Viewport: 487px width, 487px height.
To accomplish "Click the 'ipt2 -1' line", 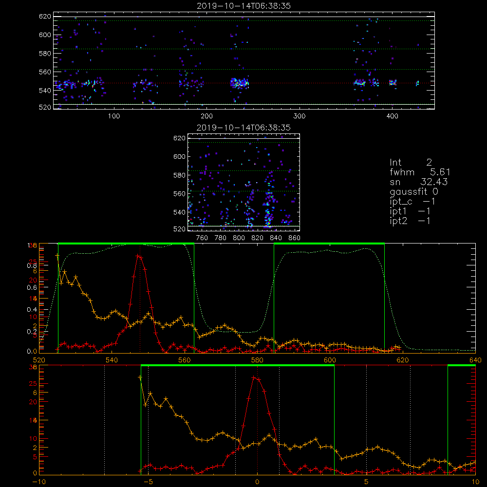I will click(410, 221).
